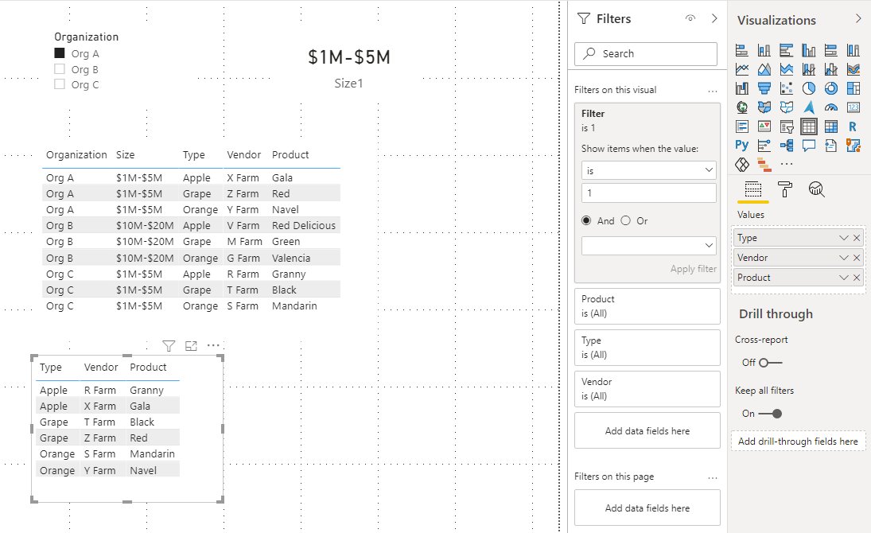Viewport: 871px width, 533px height.
Task: Select the Ribbon chart visual
Action: 854,69
